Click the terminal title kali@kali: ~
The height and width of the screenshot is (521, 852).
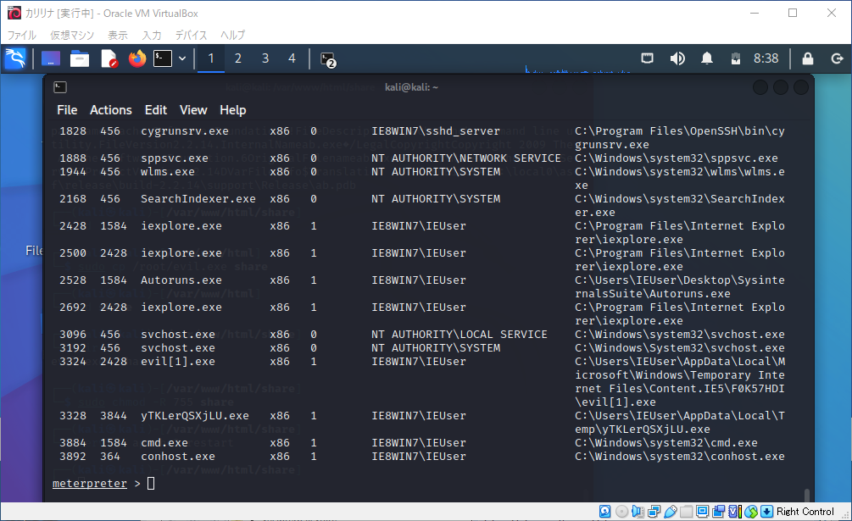pos(411,87)
